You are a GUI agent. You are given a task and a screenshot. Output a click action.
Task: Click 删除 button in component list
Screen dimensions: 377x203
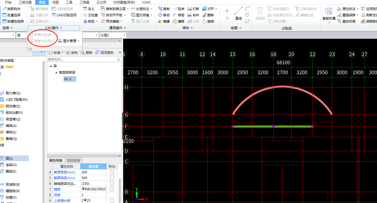87,52
